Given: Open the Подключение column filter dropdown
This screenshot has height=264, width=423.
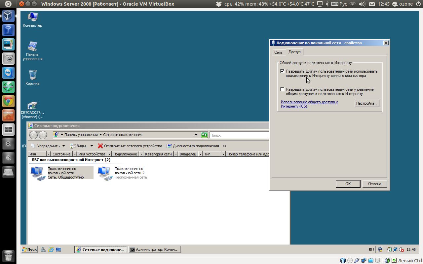Looking at the screenshot, I should [141, 154].
